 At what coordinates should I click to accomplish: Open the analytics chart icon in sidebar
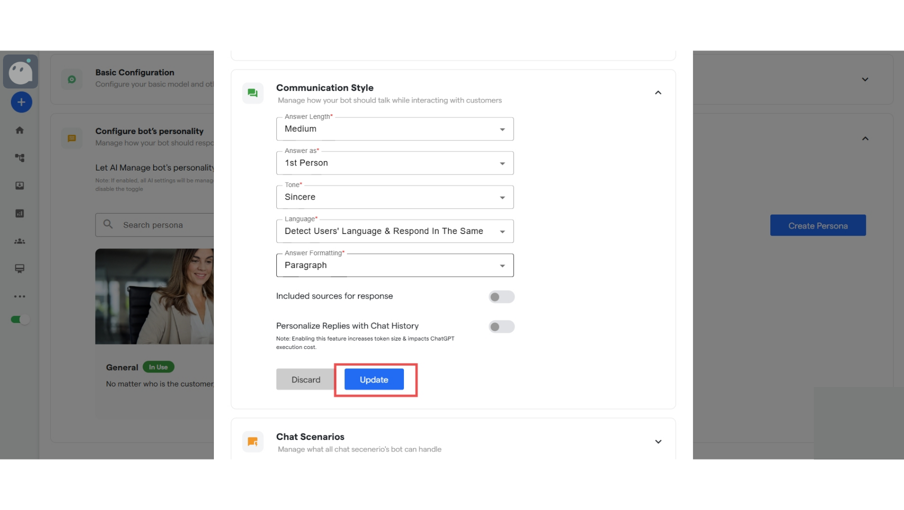click(x=20, y=213)
